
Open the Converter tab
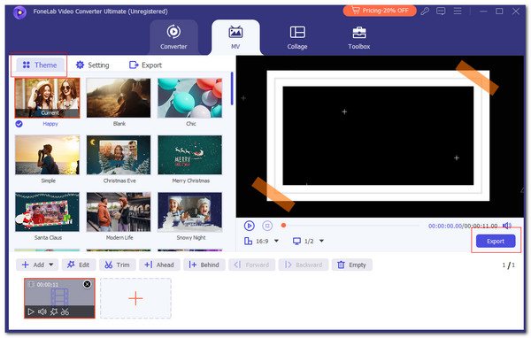(x=173, y=37)
